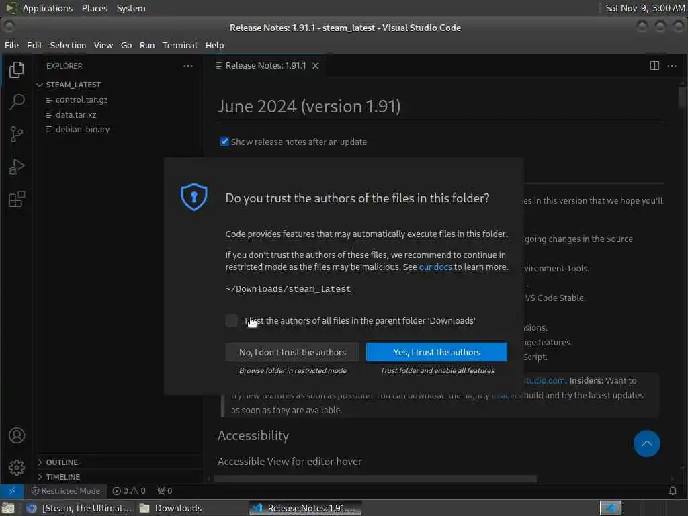
Task: Open the Go menu
Action: [126, 45]
